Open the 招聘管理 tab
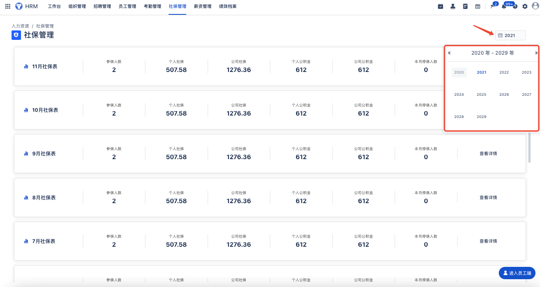Viewport: 540px width, 287px height. coord(102,7)
